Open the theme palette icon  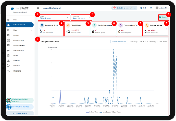[151, 8]
